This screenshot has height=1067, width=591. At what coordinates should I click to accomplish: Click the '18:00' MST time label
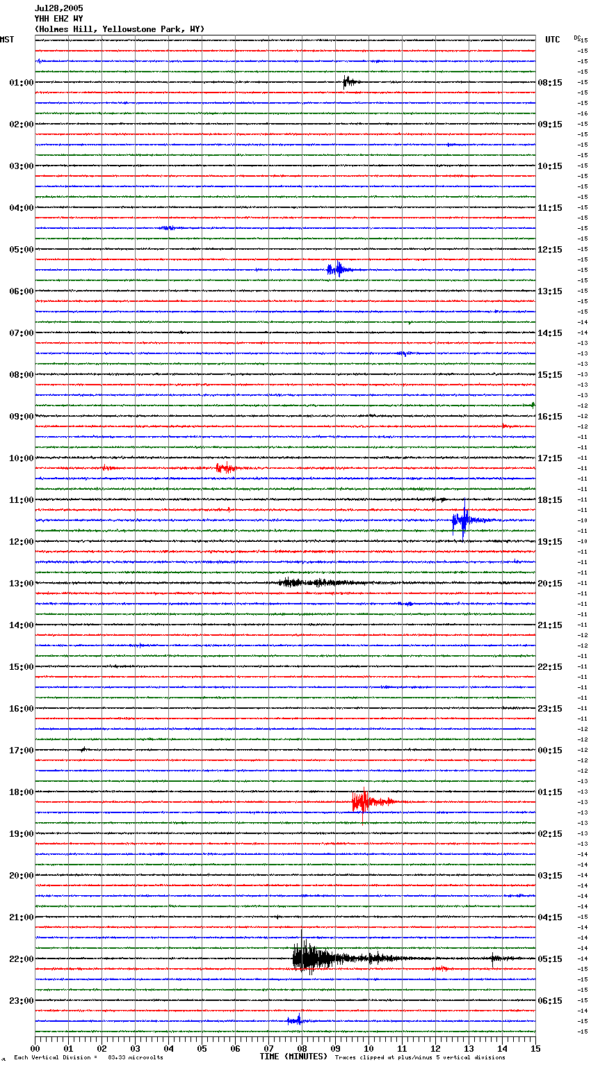(x=21, y=792)
